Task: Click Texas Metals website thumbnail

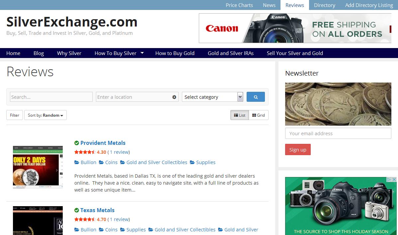Action: pos(38,220)
